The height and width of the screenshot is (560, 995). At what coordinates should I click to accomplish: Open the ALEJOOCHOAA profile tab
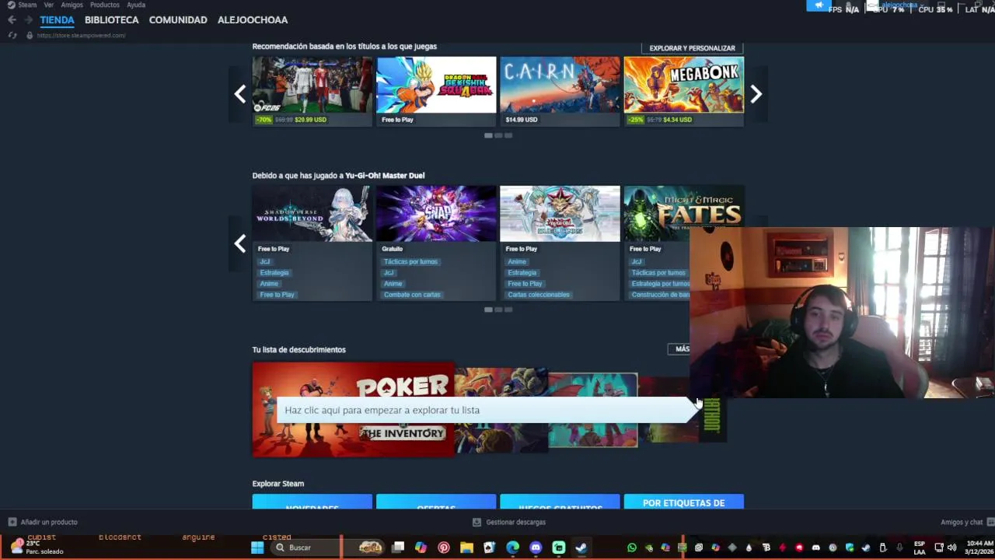coord(253,20)
